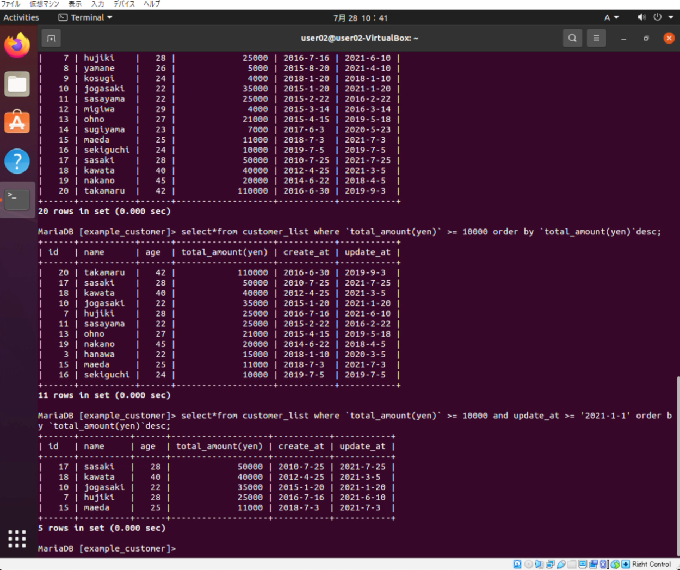Expand the Terminal app menu
The image size is (680, 570).
pos(85,17)
